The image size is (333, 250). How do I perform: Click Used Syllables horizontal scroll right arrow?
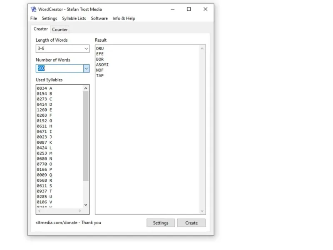(x=80, y=211)
